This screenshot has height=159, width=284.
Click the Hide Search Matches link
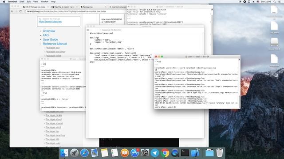(x=50, y=22)
